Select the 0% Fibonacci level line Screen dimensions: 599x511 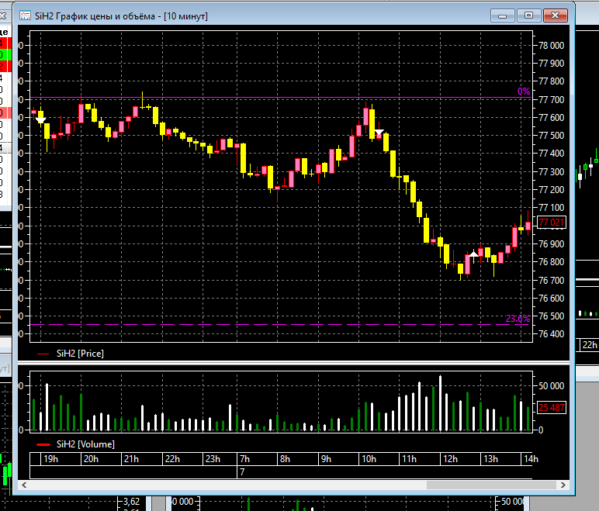tap(281, 98)
